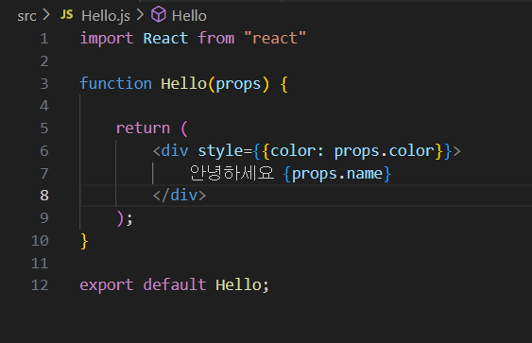
Task: Click the return keyword on line 5
Action: click(143, 129)
